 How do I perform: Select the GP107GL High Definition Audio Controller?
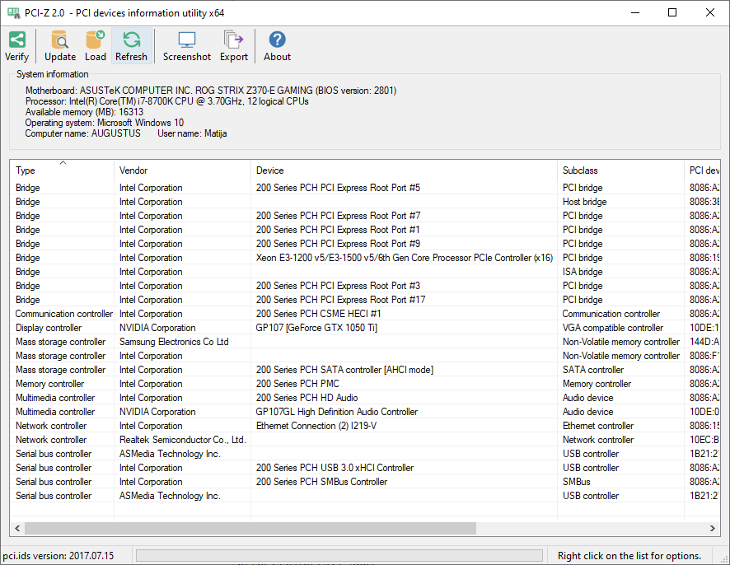337,412
